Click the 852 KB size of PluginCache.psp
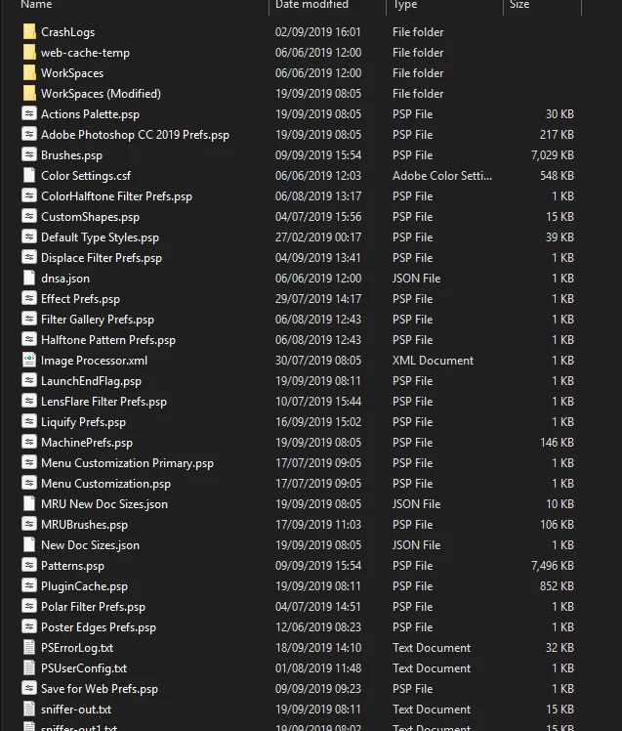 [557, 585]
